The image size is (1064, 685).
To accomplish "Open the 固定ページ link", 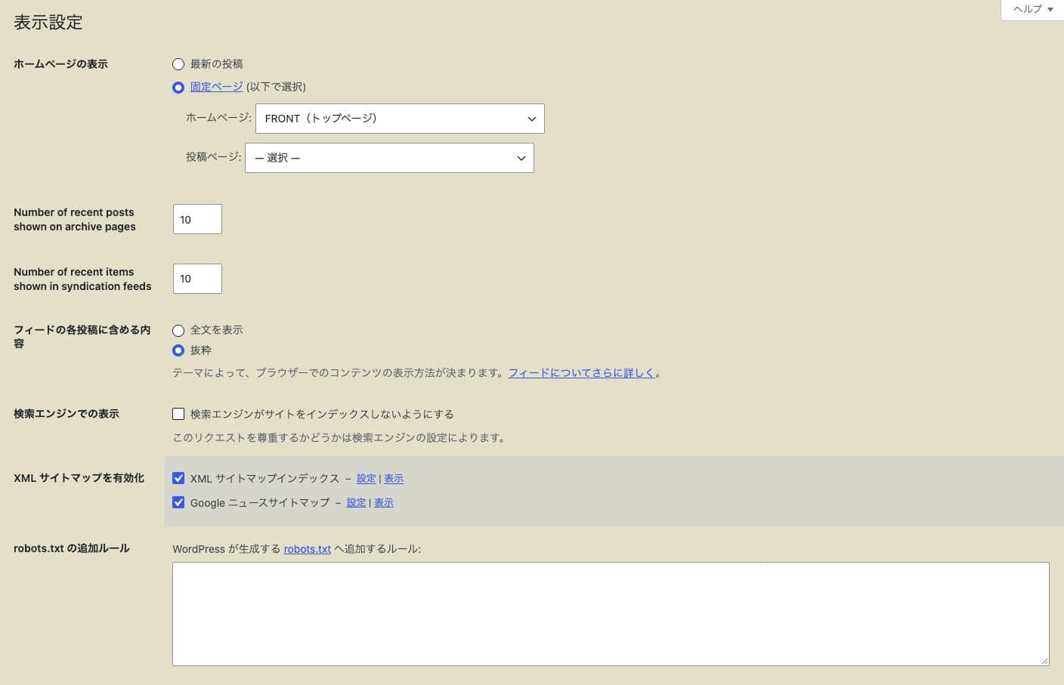I will click(216, 87).
